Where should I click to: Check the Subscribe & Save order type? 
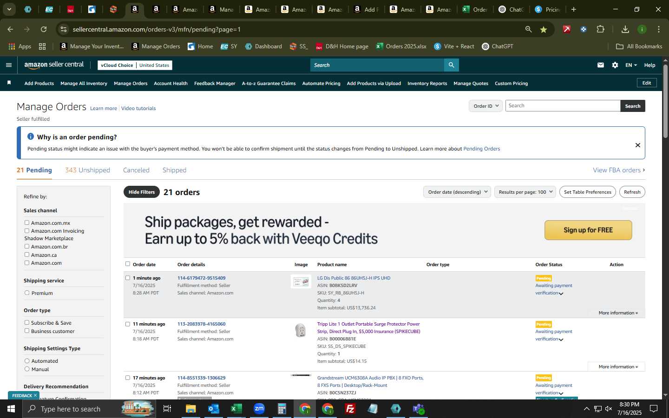tap(27, 322)
